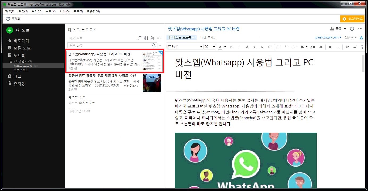368x191 pixels.
Task: Open 도움말(H) help menu
Action: [93, 11]
